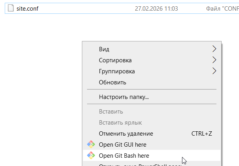239x166 pixels.
Task: Click the Git icon beside Open Git GUI here
Action: pyautogui.click(x=91, y=144)
